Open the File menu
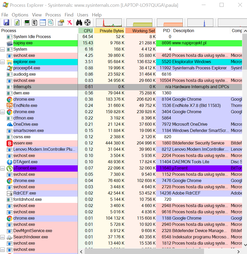The image size is (247, 254). coord(5,15)
